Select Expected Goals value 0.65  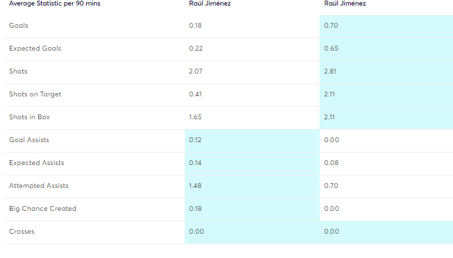331,49
